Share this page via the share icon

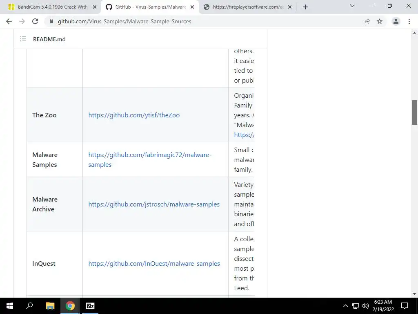[367, 21]
